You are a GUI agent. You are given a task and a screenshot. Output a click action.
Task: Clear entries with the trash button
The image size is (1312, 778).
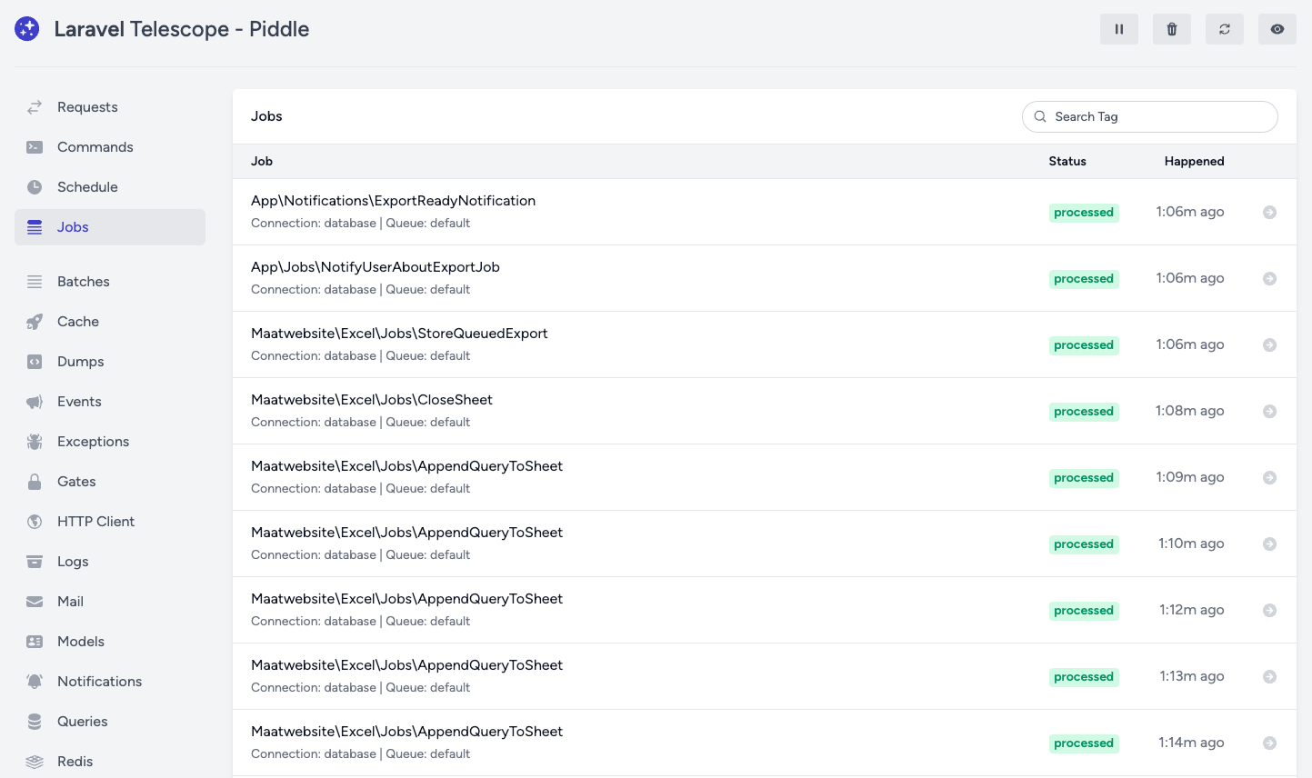[1172, 29]
